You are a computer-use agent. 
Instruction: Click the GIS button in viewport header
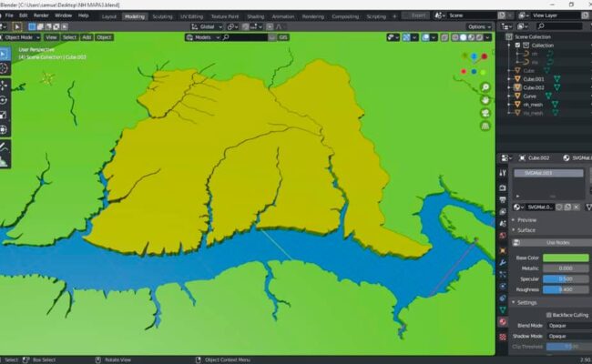point(284,37)
